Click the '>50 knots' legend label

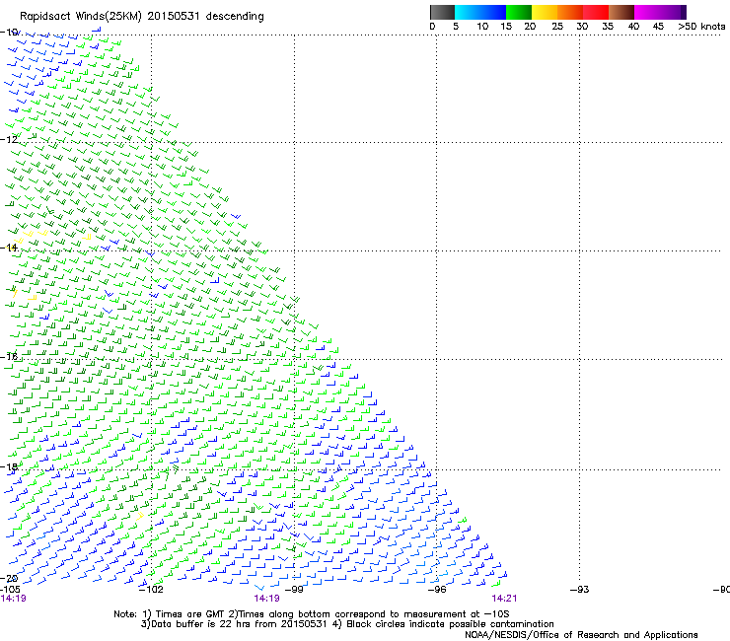[x=701, y=27]
